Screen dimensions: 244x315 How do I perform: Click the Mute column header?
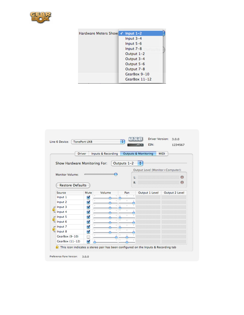[88, 193]
